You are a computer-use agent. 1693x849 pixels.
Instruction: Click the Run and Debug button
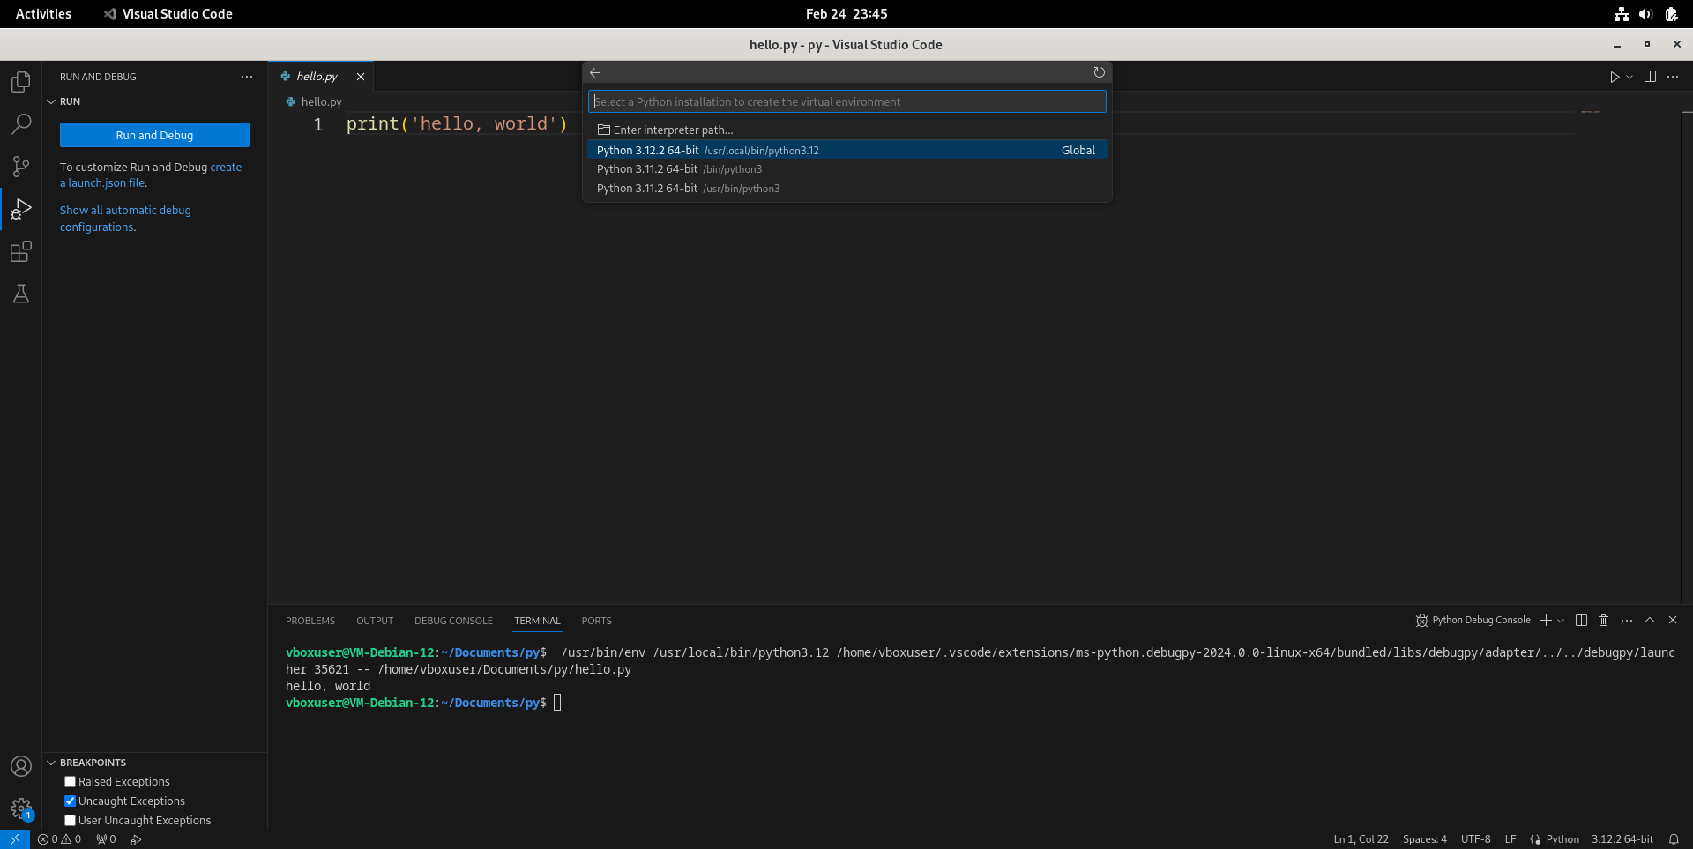[x=154, y=135]
